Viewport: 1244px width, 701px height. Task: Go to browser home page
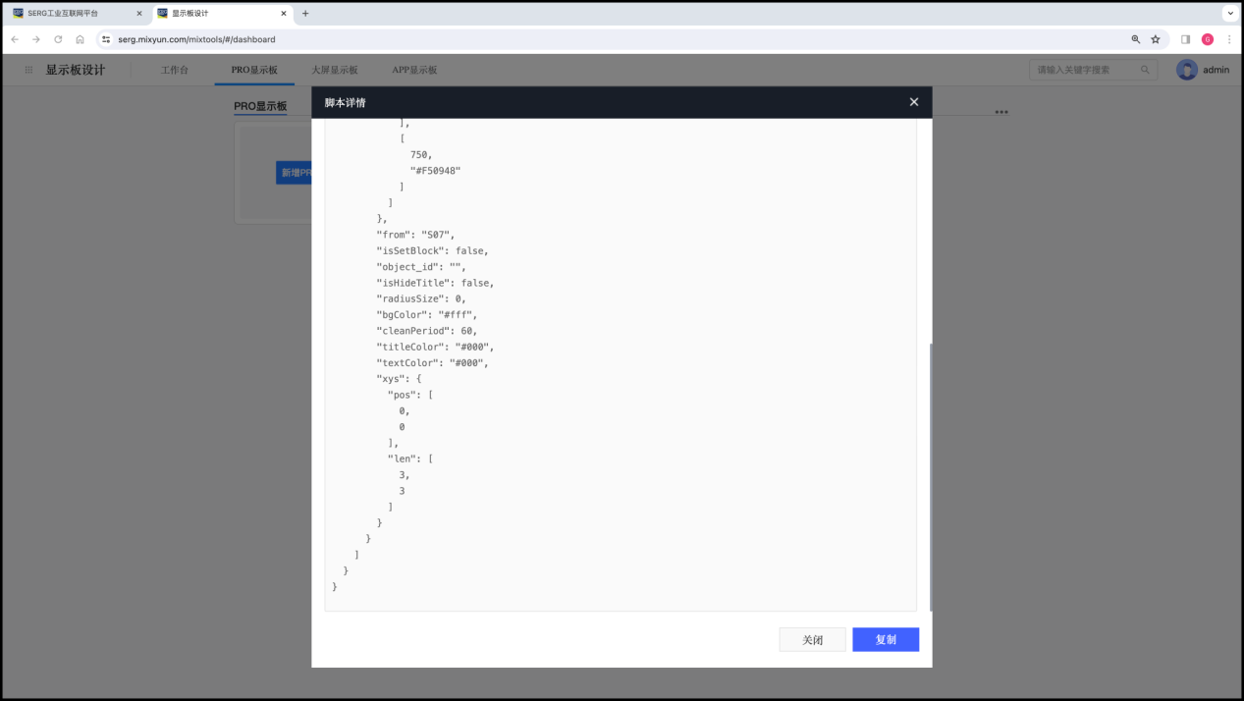click(80, 39)
